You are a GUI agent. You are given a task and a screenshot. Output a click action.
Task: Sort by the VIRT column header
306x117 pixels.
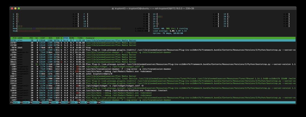pyautogui.click(x=43, y=38)
